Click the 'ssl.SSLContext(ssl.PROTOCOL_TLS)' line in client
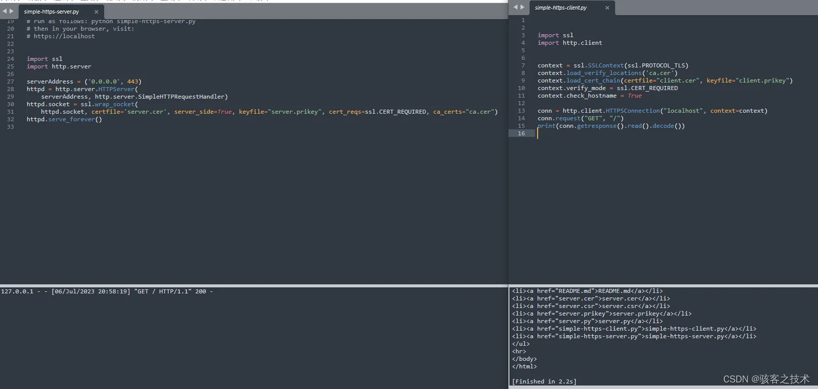 (x=613, y=65)
